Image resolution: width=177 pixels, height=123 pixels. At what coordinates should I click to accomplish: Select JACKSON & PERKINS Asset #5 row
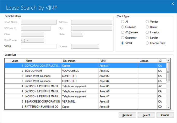tap(85, 86)
